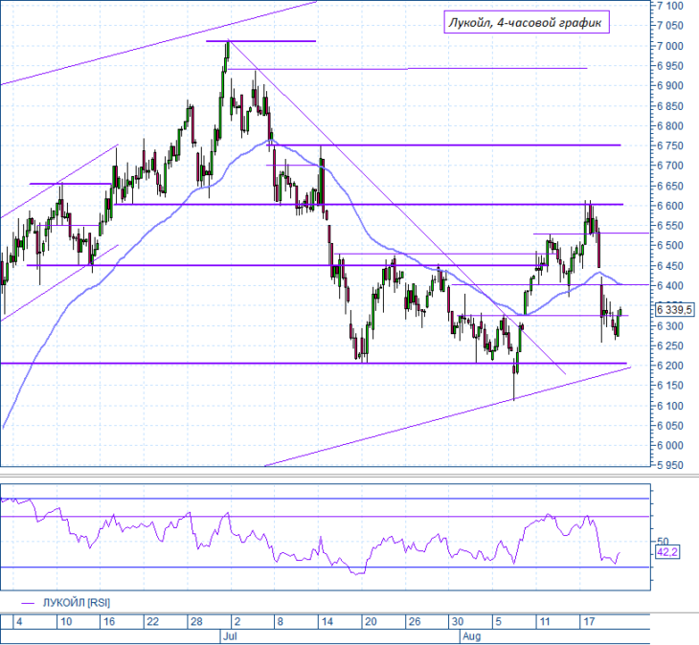Click date marker 11 on the time axis

[x=545, y=621]
